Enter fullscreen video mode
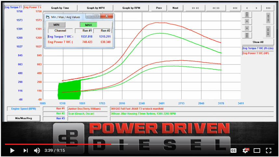279x157 pixels. coord(269,151)
